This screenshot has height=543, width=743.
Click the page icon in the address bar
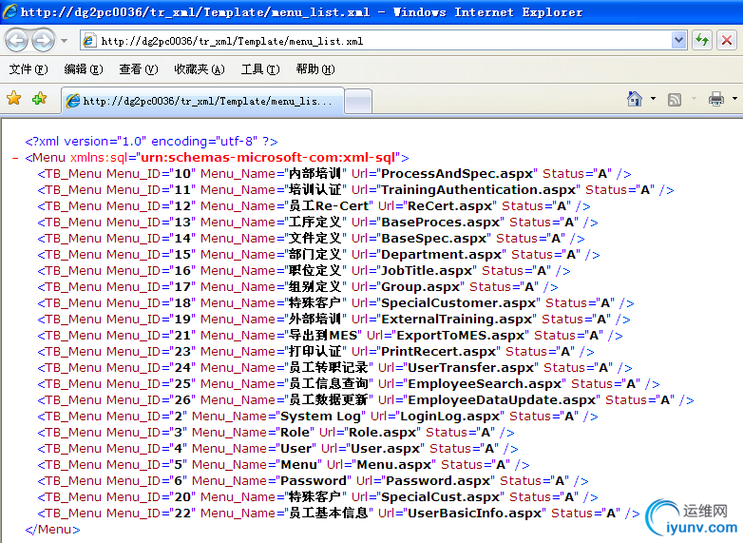[x=89, y=41]
